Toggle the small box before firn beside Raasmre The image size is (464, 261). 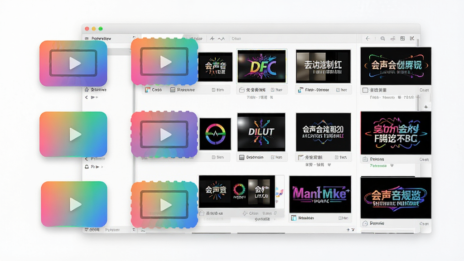click(x=214, y=90)
